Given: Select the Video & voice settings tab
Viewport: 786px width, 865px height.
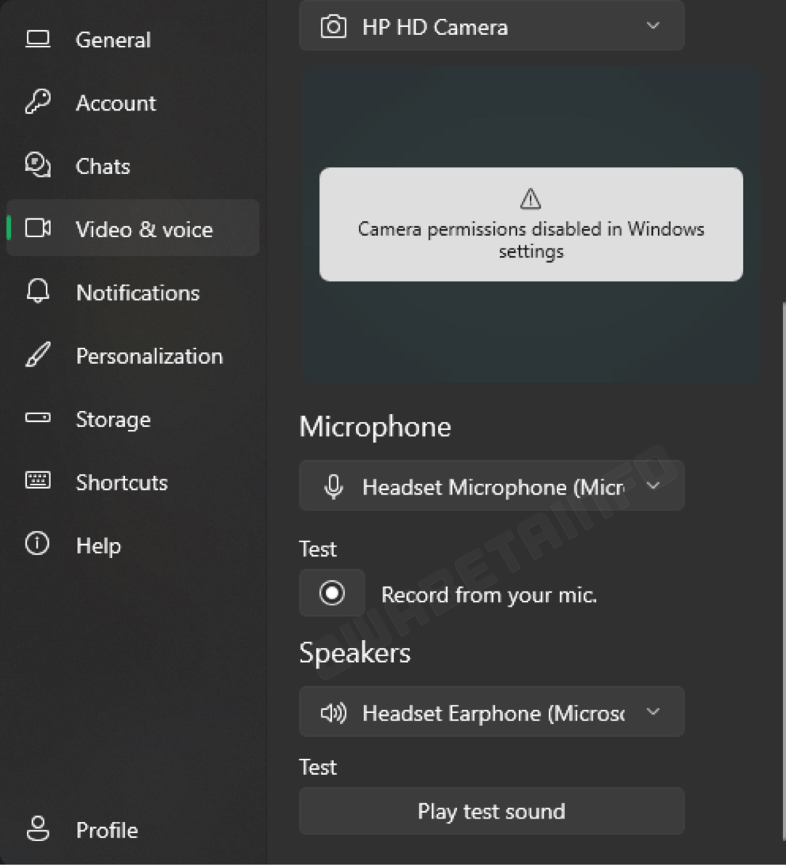Looking at the screenshot, I should point(143,229).
